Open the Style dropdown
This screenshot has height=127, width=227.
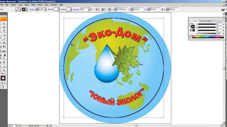(71, 10)
